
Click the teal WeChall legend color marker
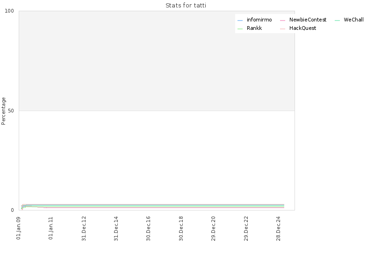pos(337,21)
